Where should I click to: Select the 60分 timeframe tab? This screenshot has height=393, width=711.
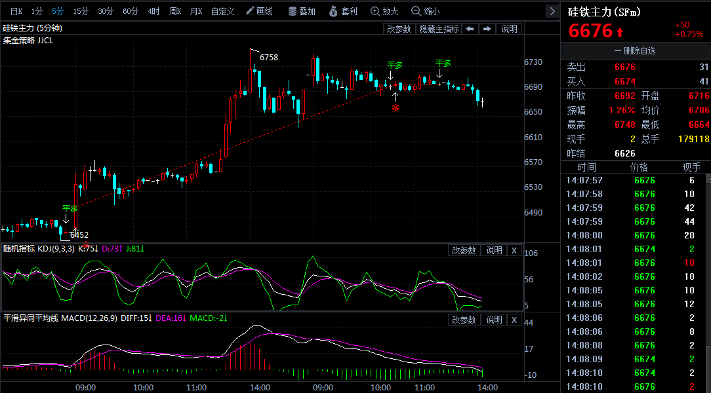click(131, 11)
